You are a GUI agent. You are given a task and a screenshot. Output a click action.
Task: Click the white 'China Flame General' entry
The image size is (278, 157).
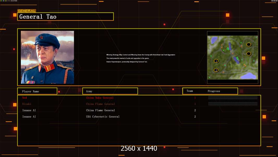pos(100,110)
